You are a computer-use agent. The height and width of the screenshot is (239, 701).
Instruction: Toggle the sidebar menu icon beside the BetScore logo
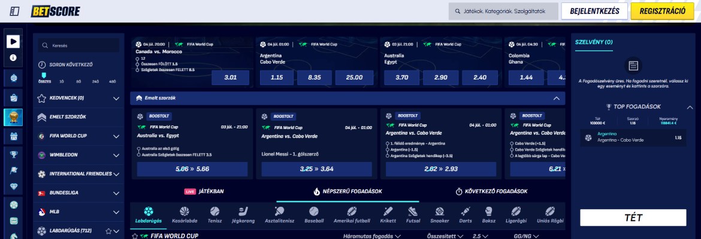click(14, 11)
